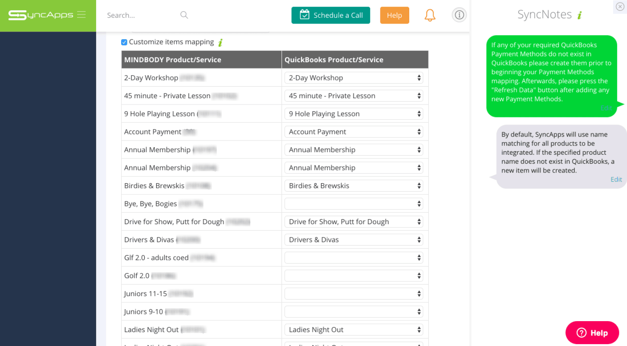Select the Bye, Bye, Bogies MINDBODY cell
The width and height of the screenshot is (627, 346).
pyautogui.click(x=202, y=204)
